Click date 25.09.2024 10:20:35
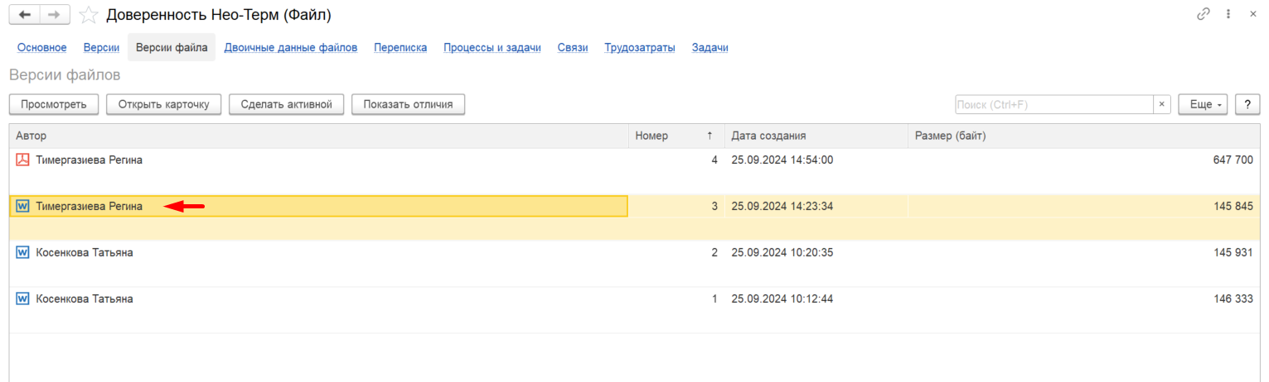 [x=782, y=253]
